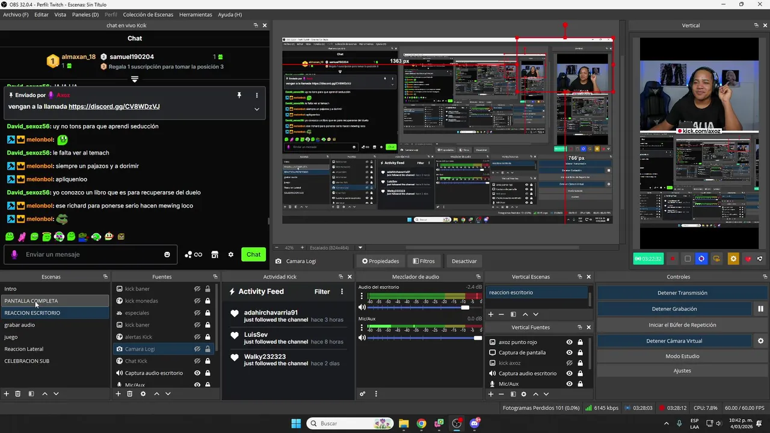Delete the selected scene using the Escenas trash icon
Screen dimensions: 770x433
tap(18, 394)
